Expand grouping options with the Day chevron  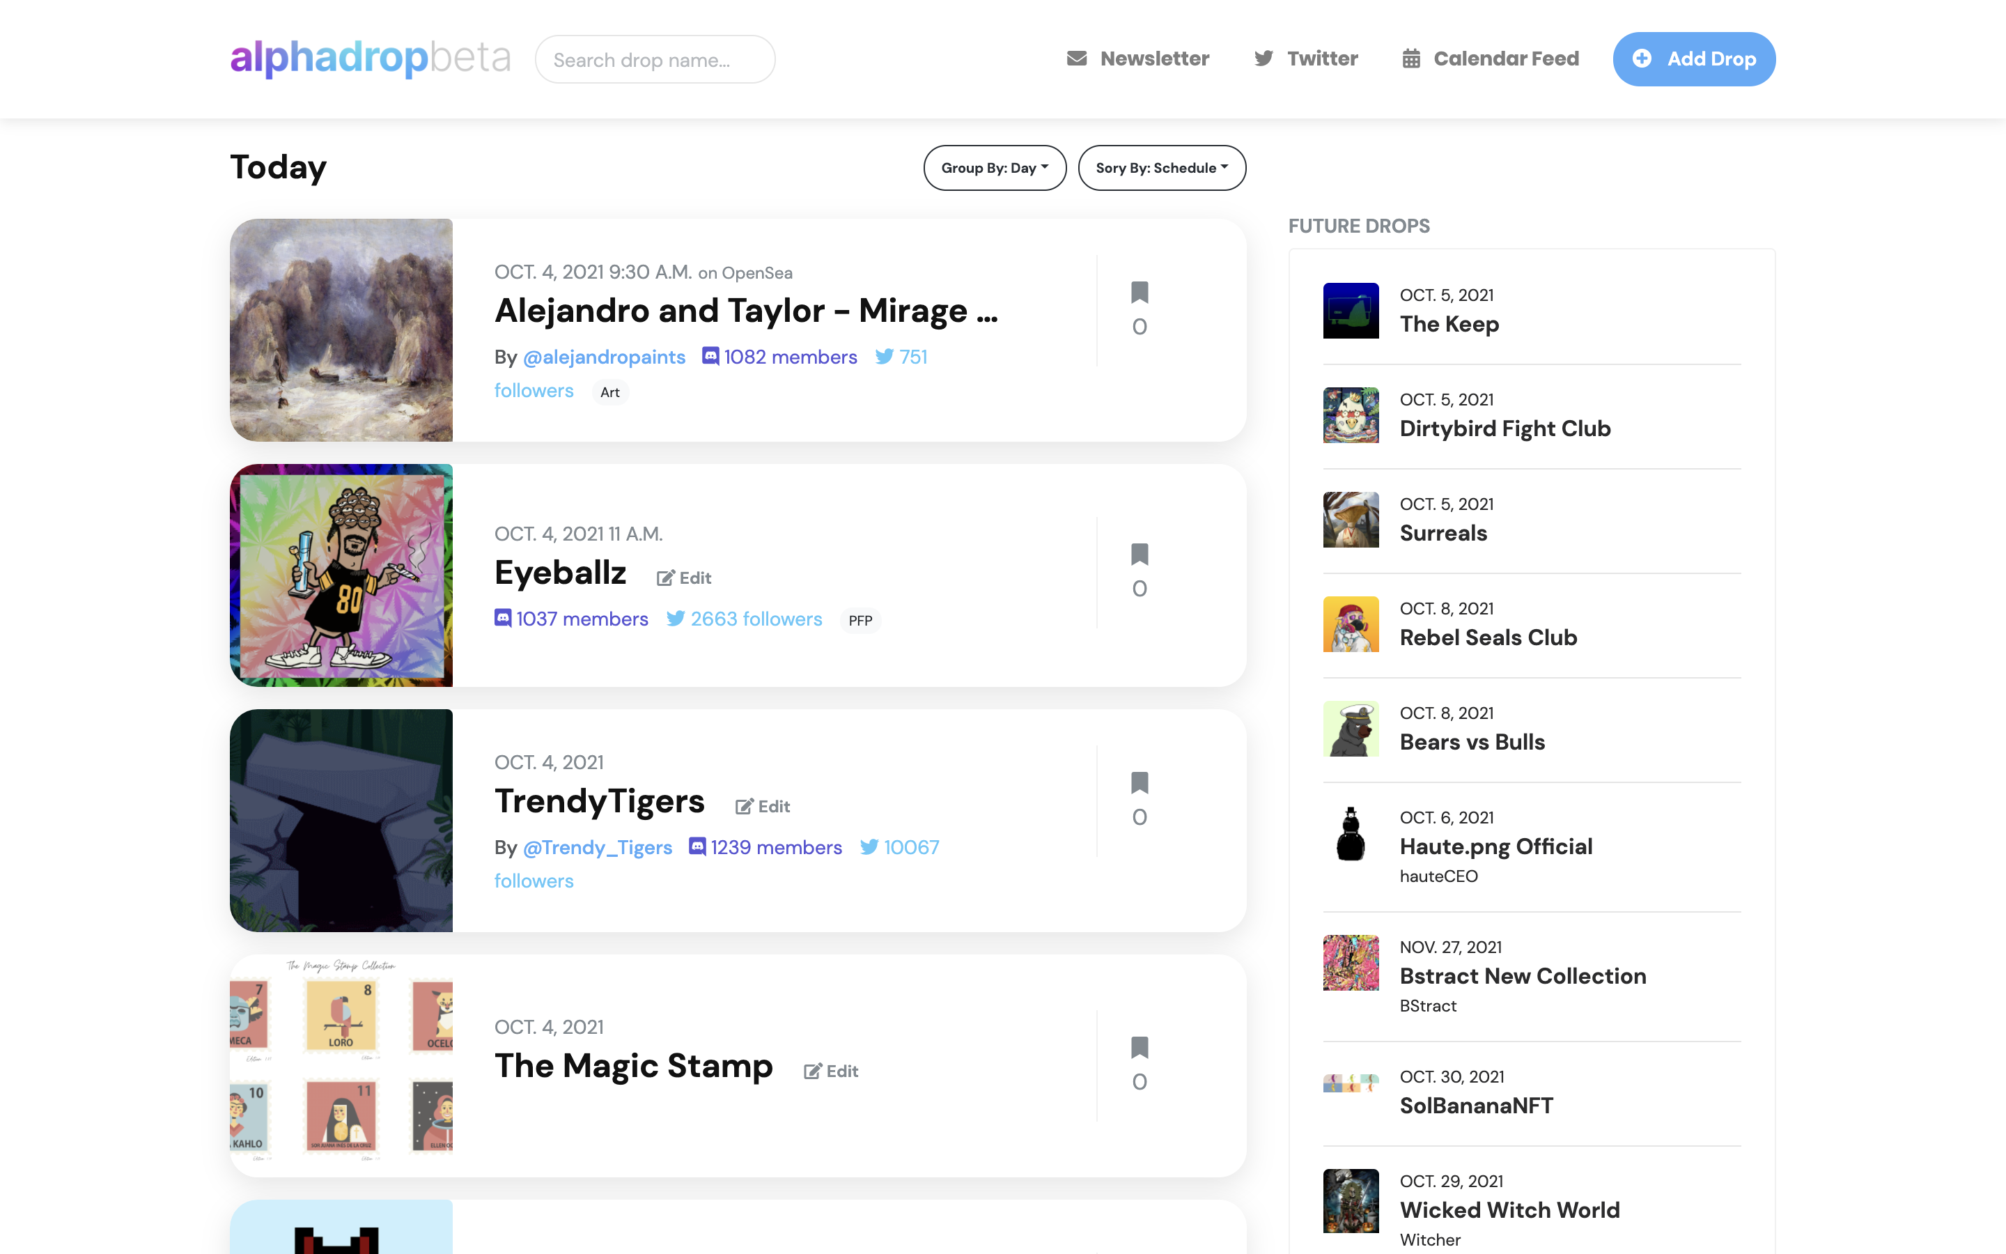pos(1046,167)
